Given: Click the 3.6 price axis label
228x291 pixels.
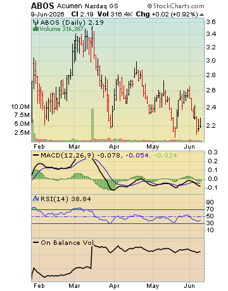Looking at the screenshot, I should tap(211, 22).
